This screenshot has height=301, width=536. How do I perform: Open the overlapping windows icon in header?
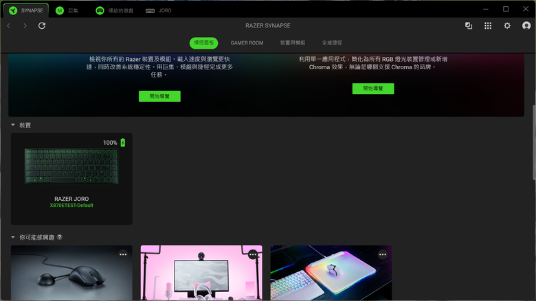point(469,25)
